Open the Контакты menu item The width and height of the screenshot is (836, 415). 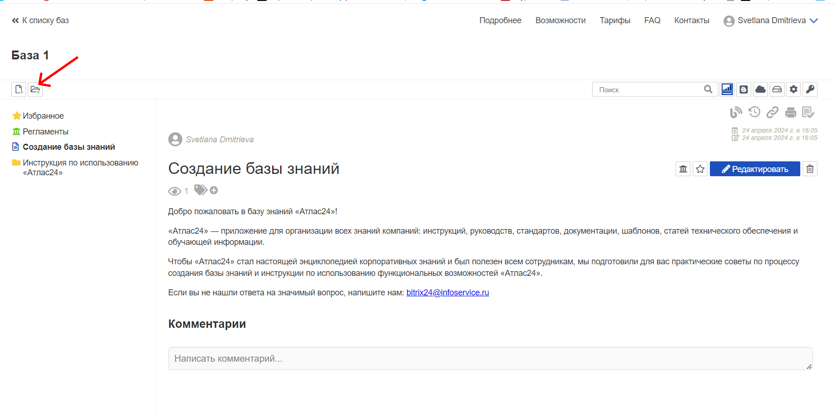[x=692, y=20]
